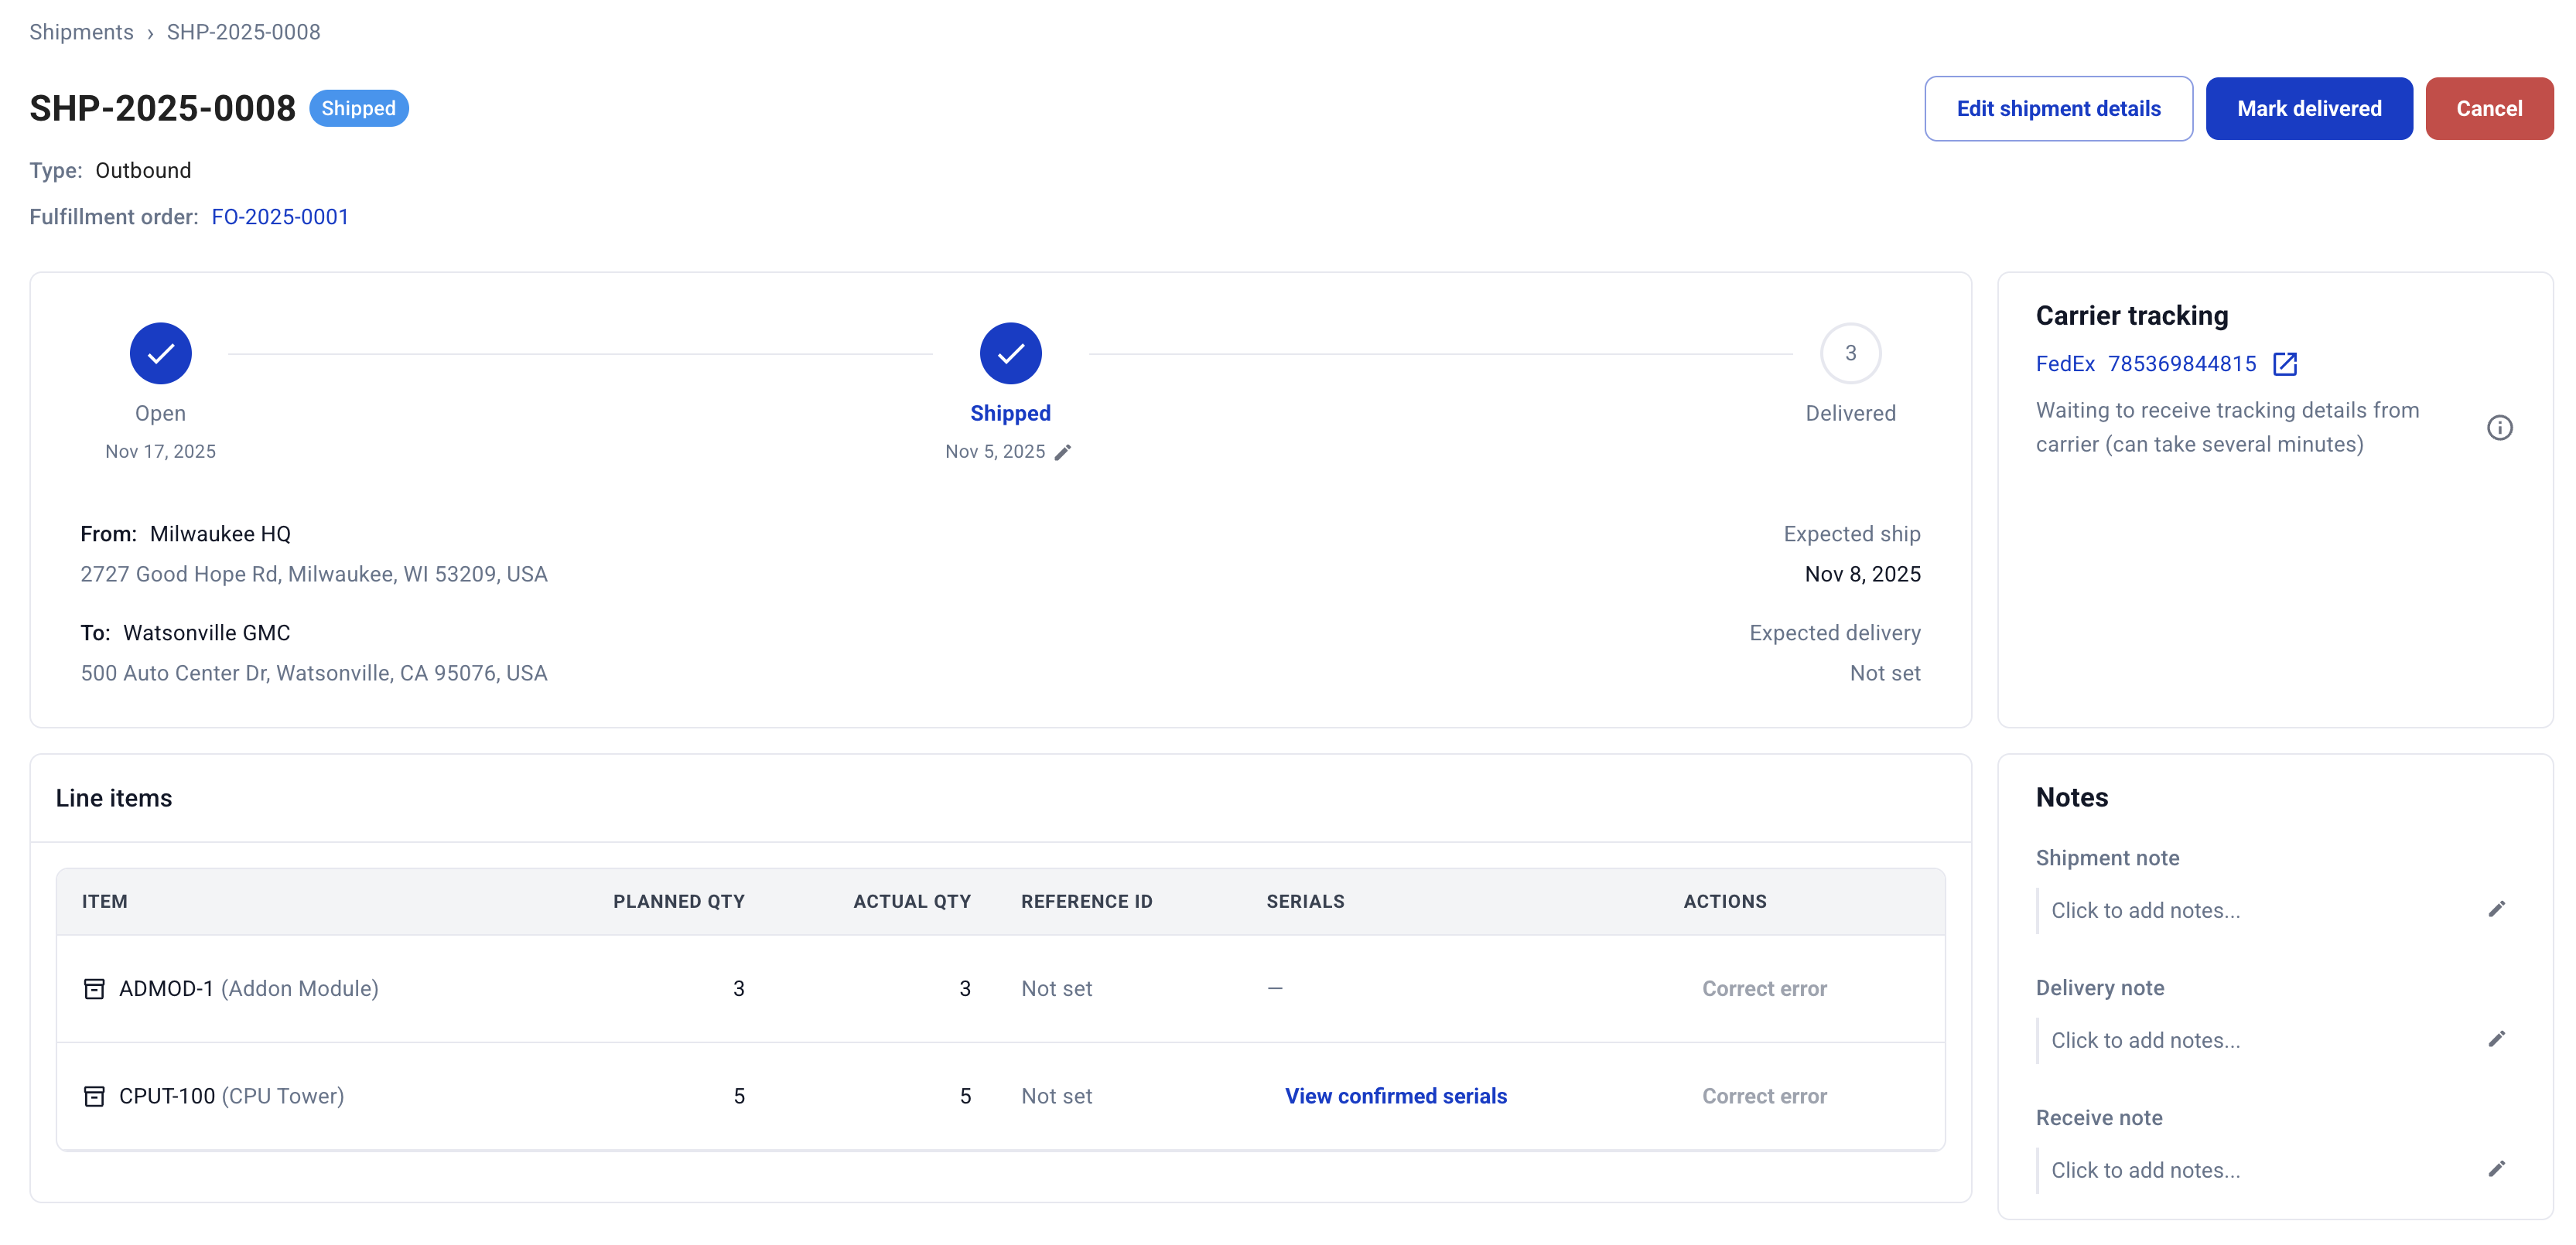This screenshot has width=2576, height=1245.
Task: Open the Shipments breadcrumb
Action: 80,31
